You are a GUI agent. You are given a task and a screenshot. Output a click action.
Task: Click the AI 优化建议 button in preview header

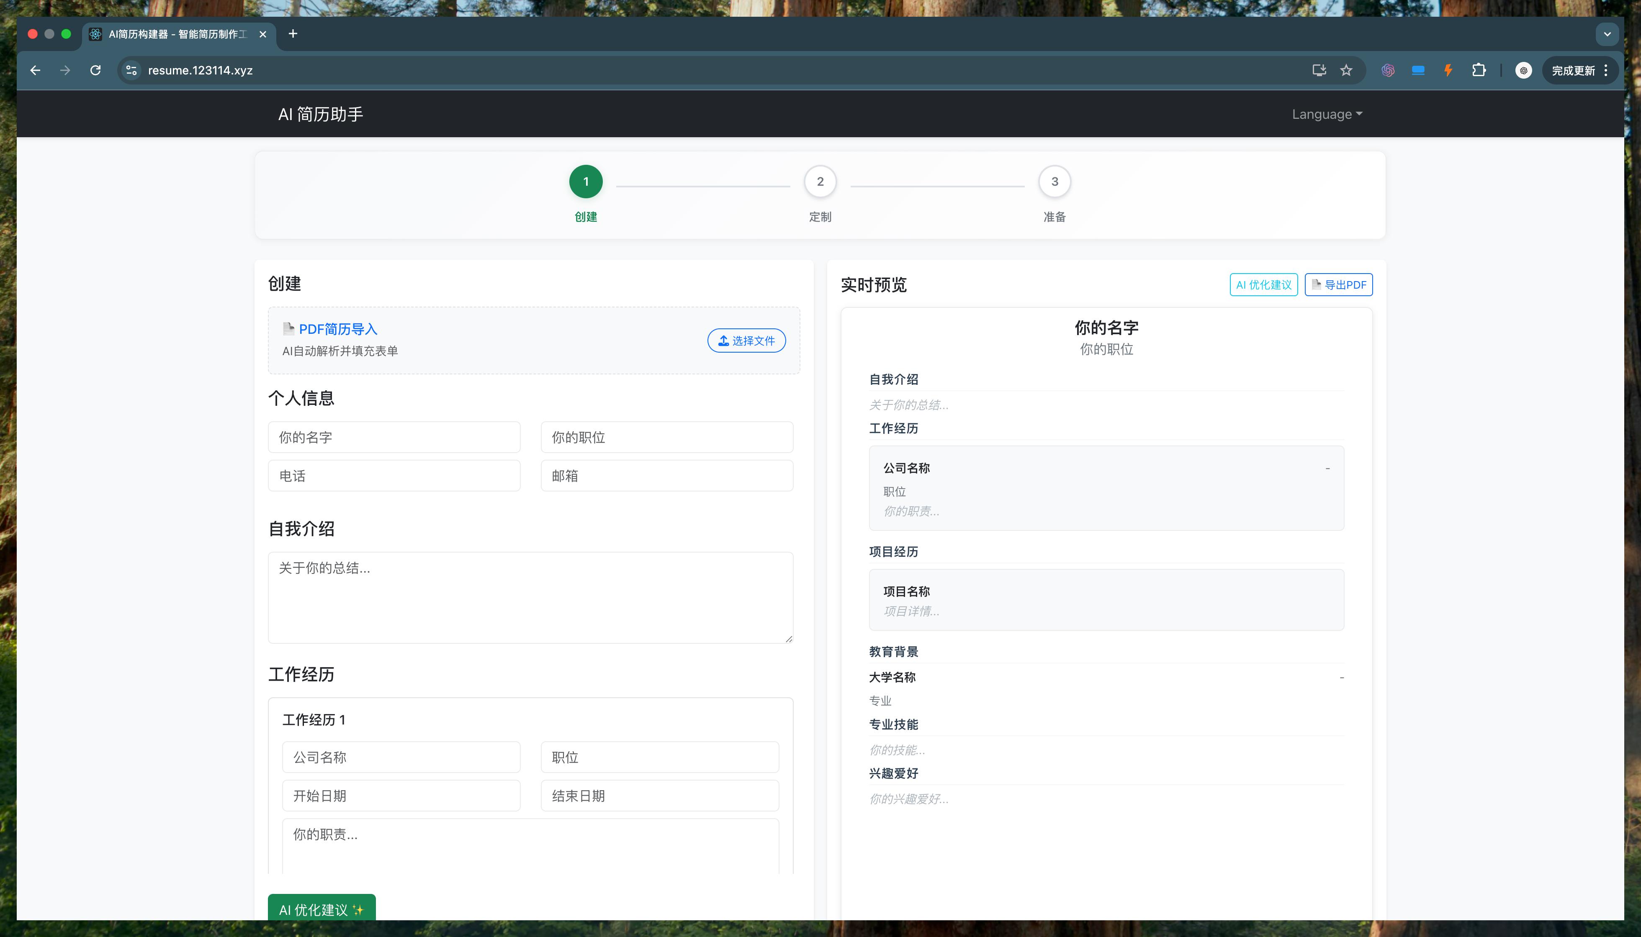[x=1263, y=284]
